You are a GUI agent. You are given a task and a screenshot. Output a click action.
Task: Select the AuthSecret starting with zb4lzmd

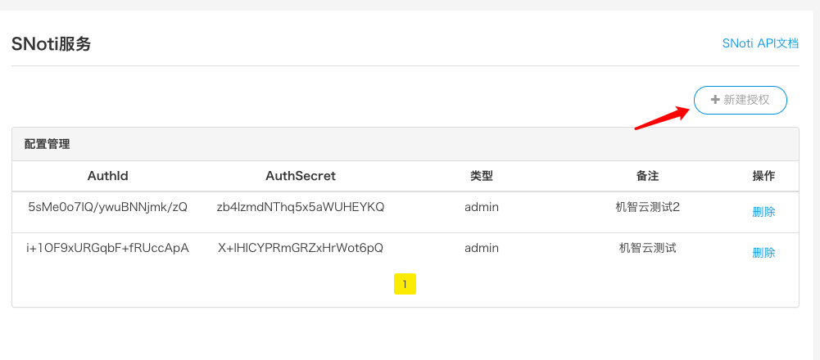pos(301,207)
